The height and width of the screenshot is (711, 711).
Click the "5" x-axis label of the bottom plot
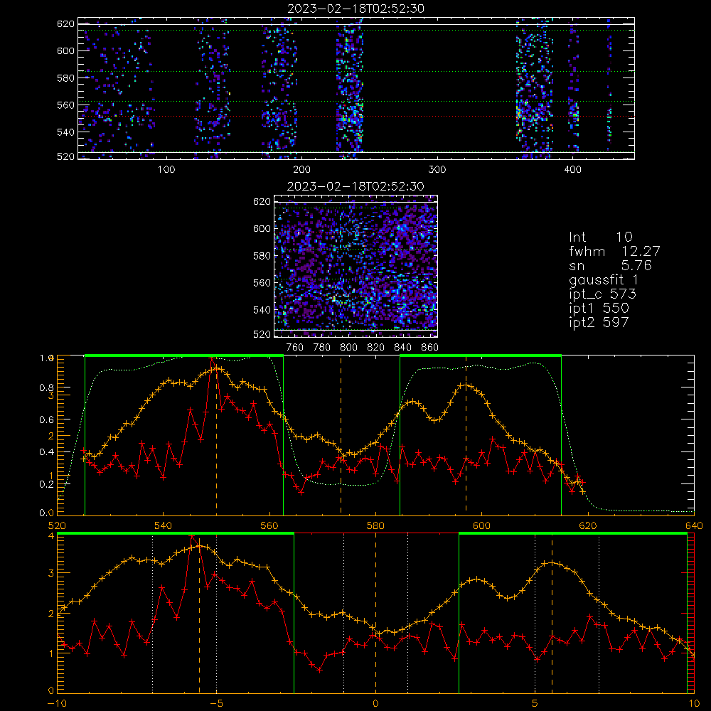[x=535, y=704]
